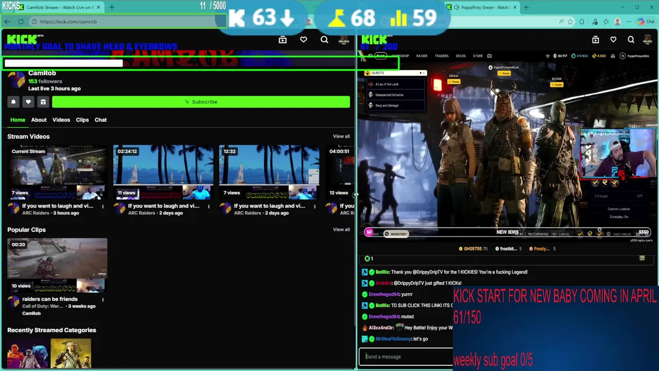This screenshot has width=659, height=371.
Task: Open browse clips icon in PoppaPinky window header
Action: 596,40
